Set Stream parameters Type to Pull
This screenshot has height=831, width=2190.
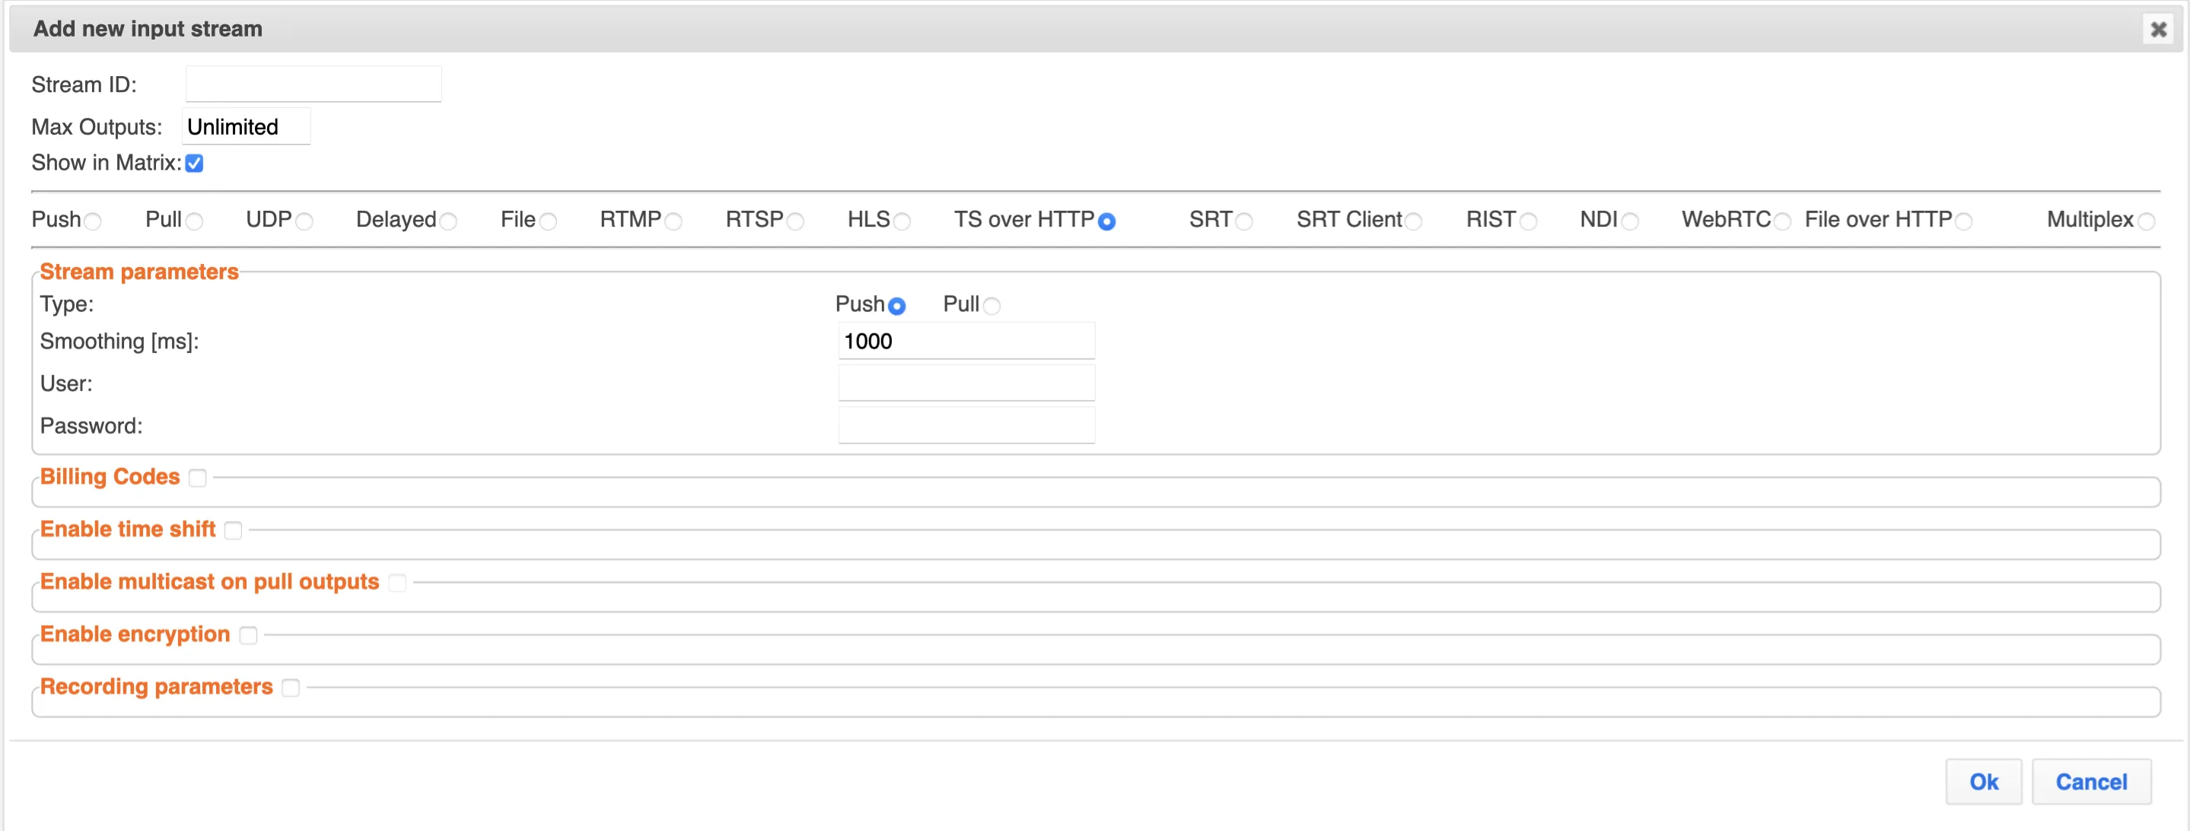point(992,306)
